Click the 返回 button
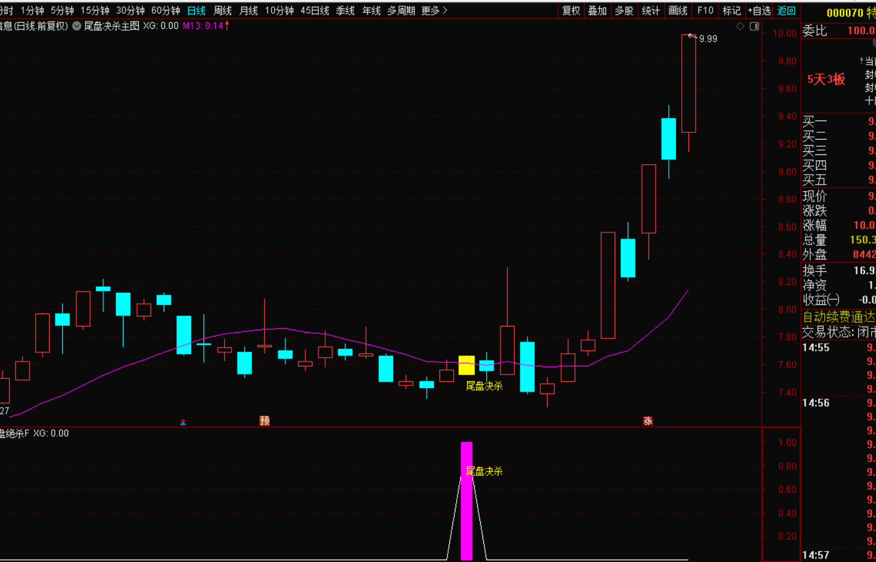The height and width of the screenshot is (562, 876). click(786, 10)
